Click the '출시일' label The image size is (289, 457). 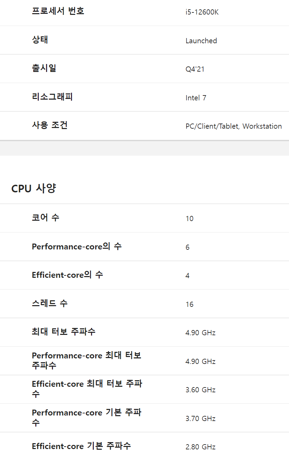(44, 68)
